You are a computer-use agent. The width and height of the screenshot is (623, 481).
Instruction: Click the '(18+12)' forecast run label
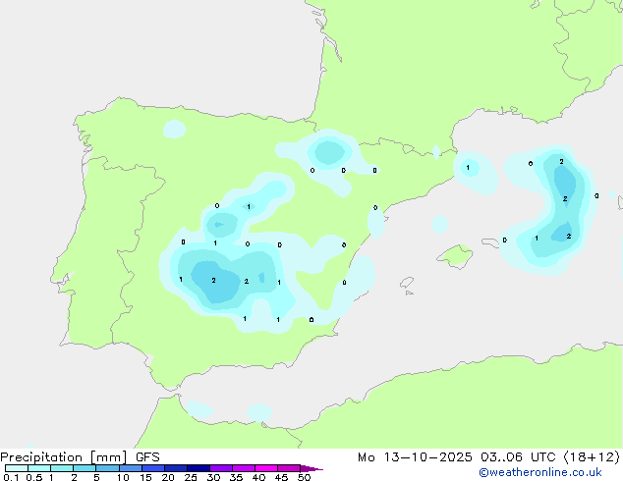(x=592, y=457)
